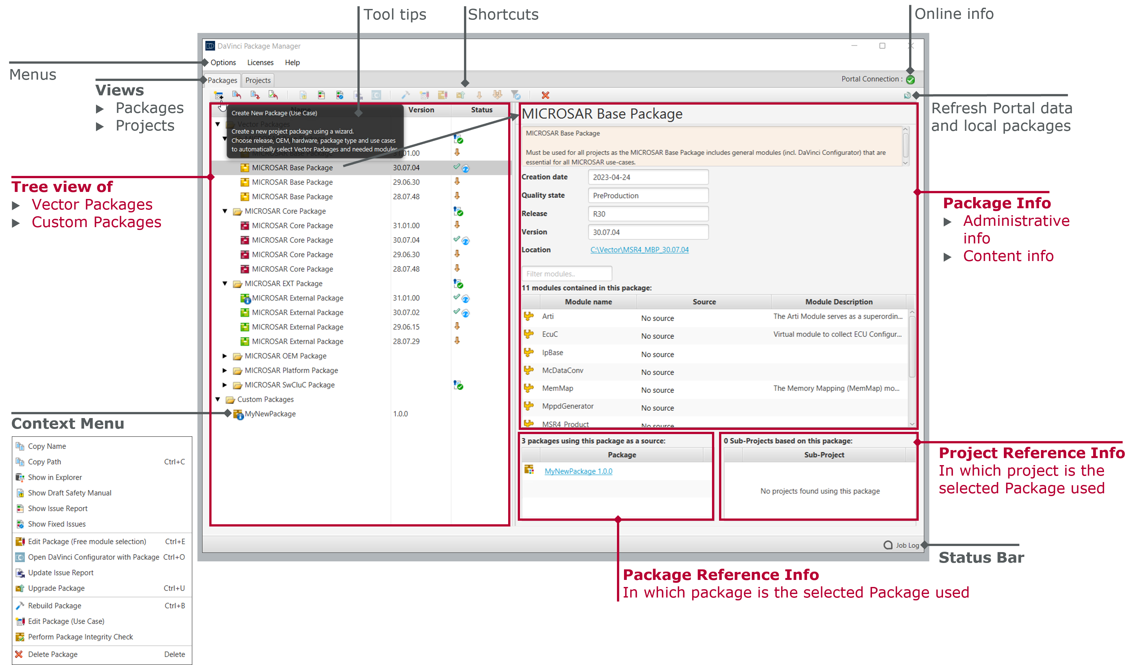This screenshot has height=665, width=1136.
Task: Click download status icon for Core Package 31.01.00
Action: [x=457, y=225]
